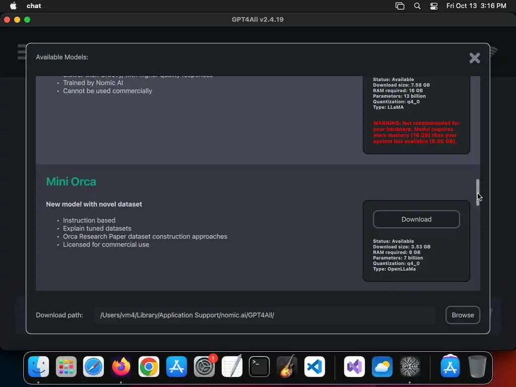Open the Weather app from dock
Image resolution: width=516 pixels, height=387 pixels.
382,366
